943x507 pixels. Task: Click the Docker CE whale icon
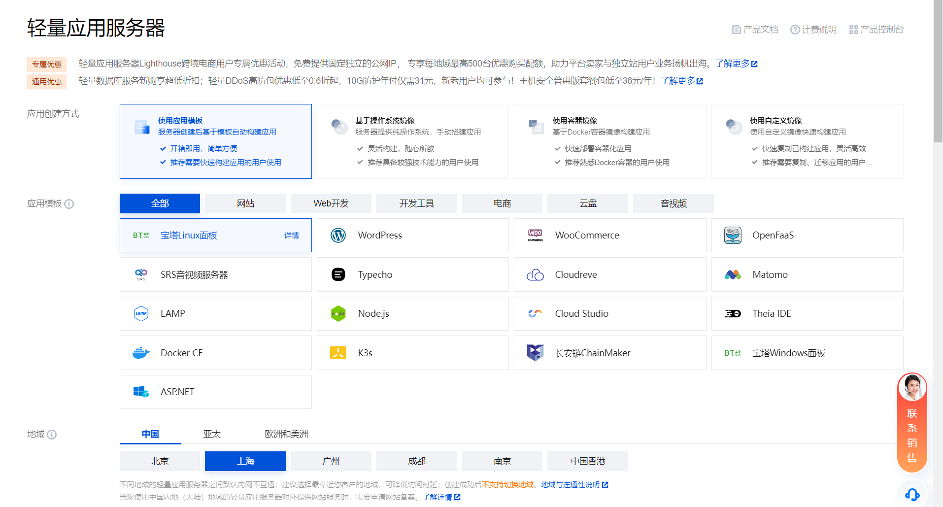click(141, 353)
